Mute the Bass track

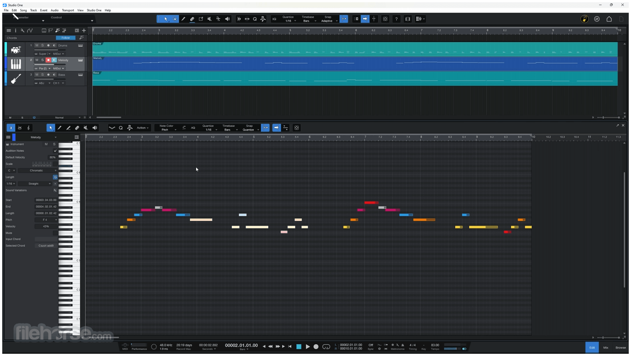pyautogui.click(x=37, y=75)
